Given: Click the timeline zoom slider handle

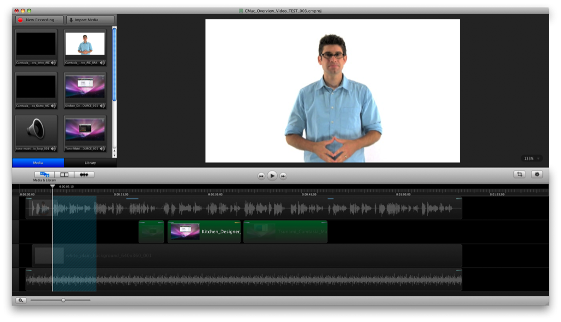Looking at the screenshot, I should (63, 301).
